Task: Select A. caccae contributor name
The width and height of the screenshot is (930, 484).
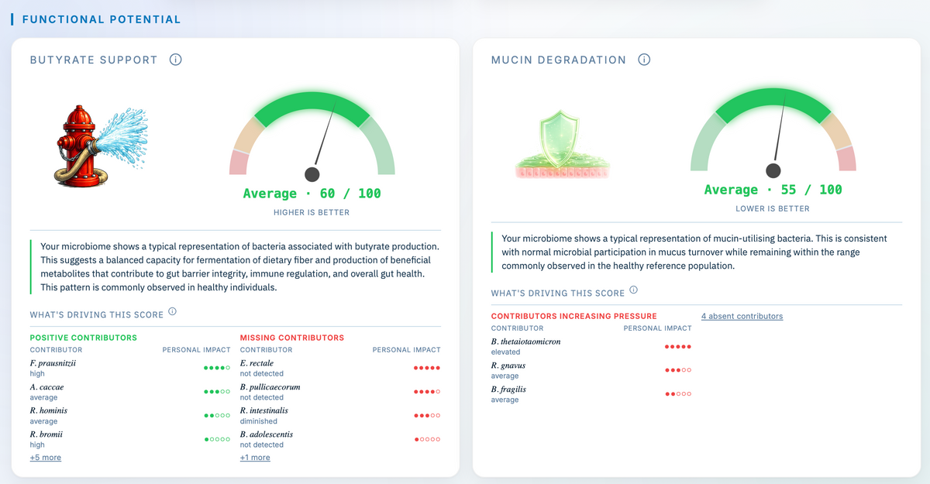Action: [46, 386]
